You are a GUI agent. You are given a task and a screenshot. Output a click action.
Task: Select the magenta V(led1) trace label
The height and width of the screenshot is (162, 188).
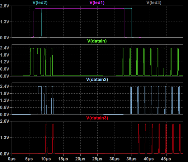[97, 2]
